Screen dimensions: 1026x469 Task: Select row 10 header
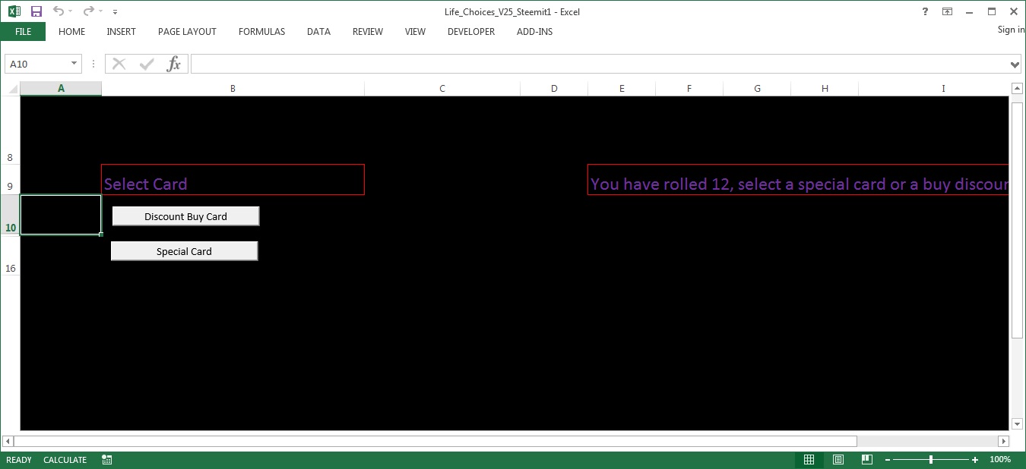click(x=10, y=216)
